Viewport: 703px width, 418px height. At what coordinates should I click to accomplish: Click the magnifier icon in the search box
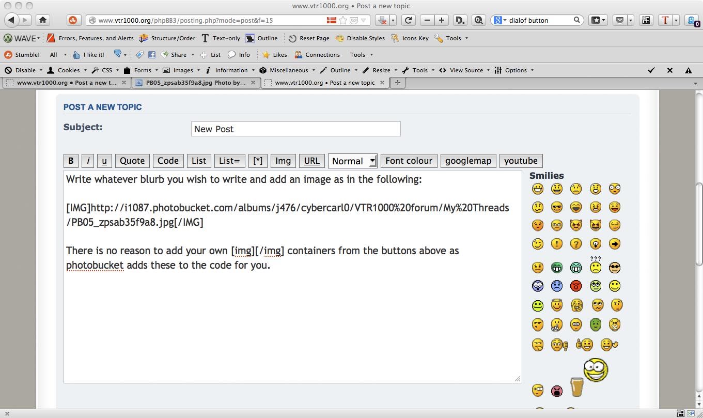[577, 20]
